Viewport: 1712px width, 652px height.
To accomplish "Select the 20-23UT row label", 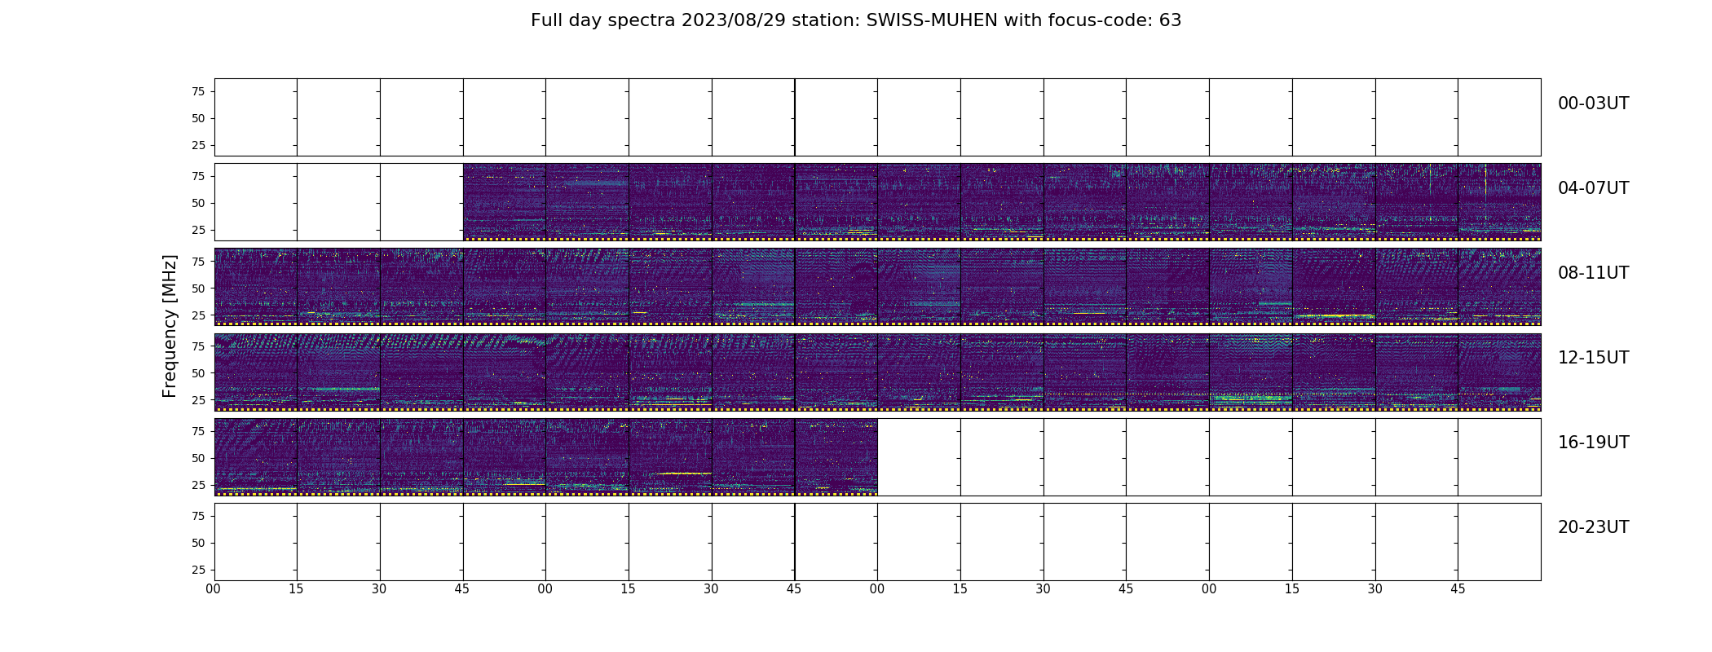I will pos(1593,527).
